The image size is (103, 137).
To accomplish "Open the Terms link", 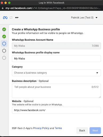I will click(x=58, y=128).
